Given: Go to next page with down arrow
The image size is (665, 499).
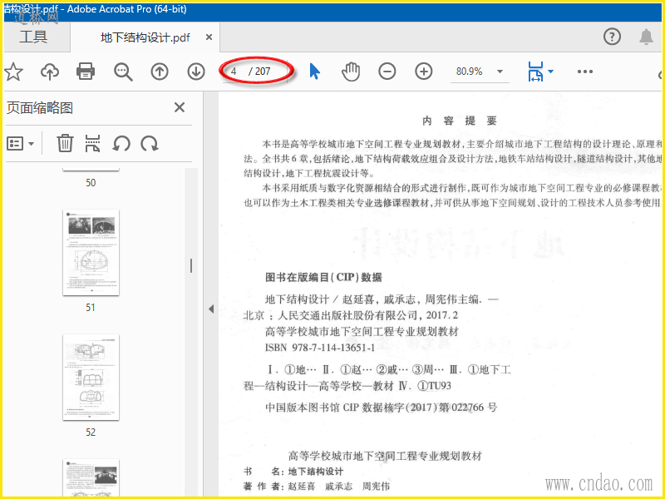Looking at the screenshot, I should point(196,72).
